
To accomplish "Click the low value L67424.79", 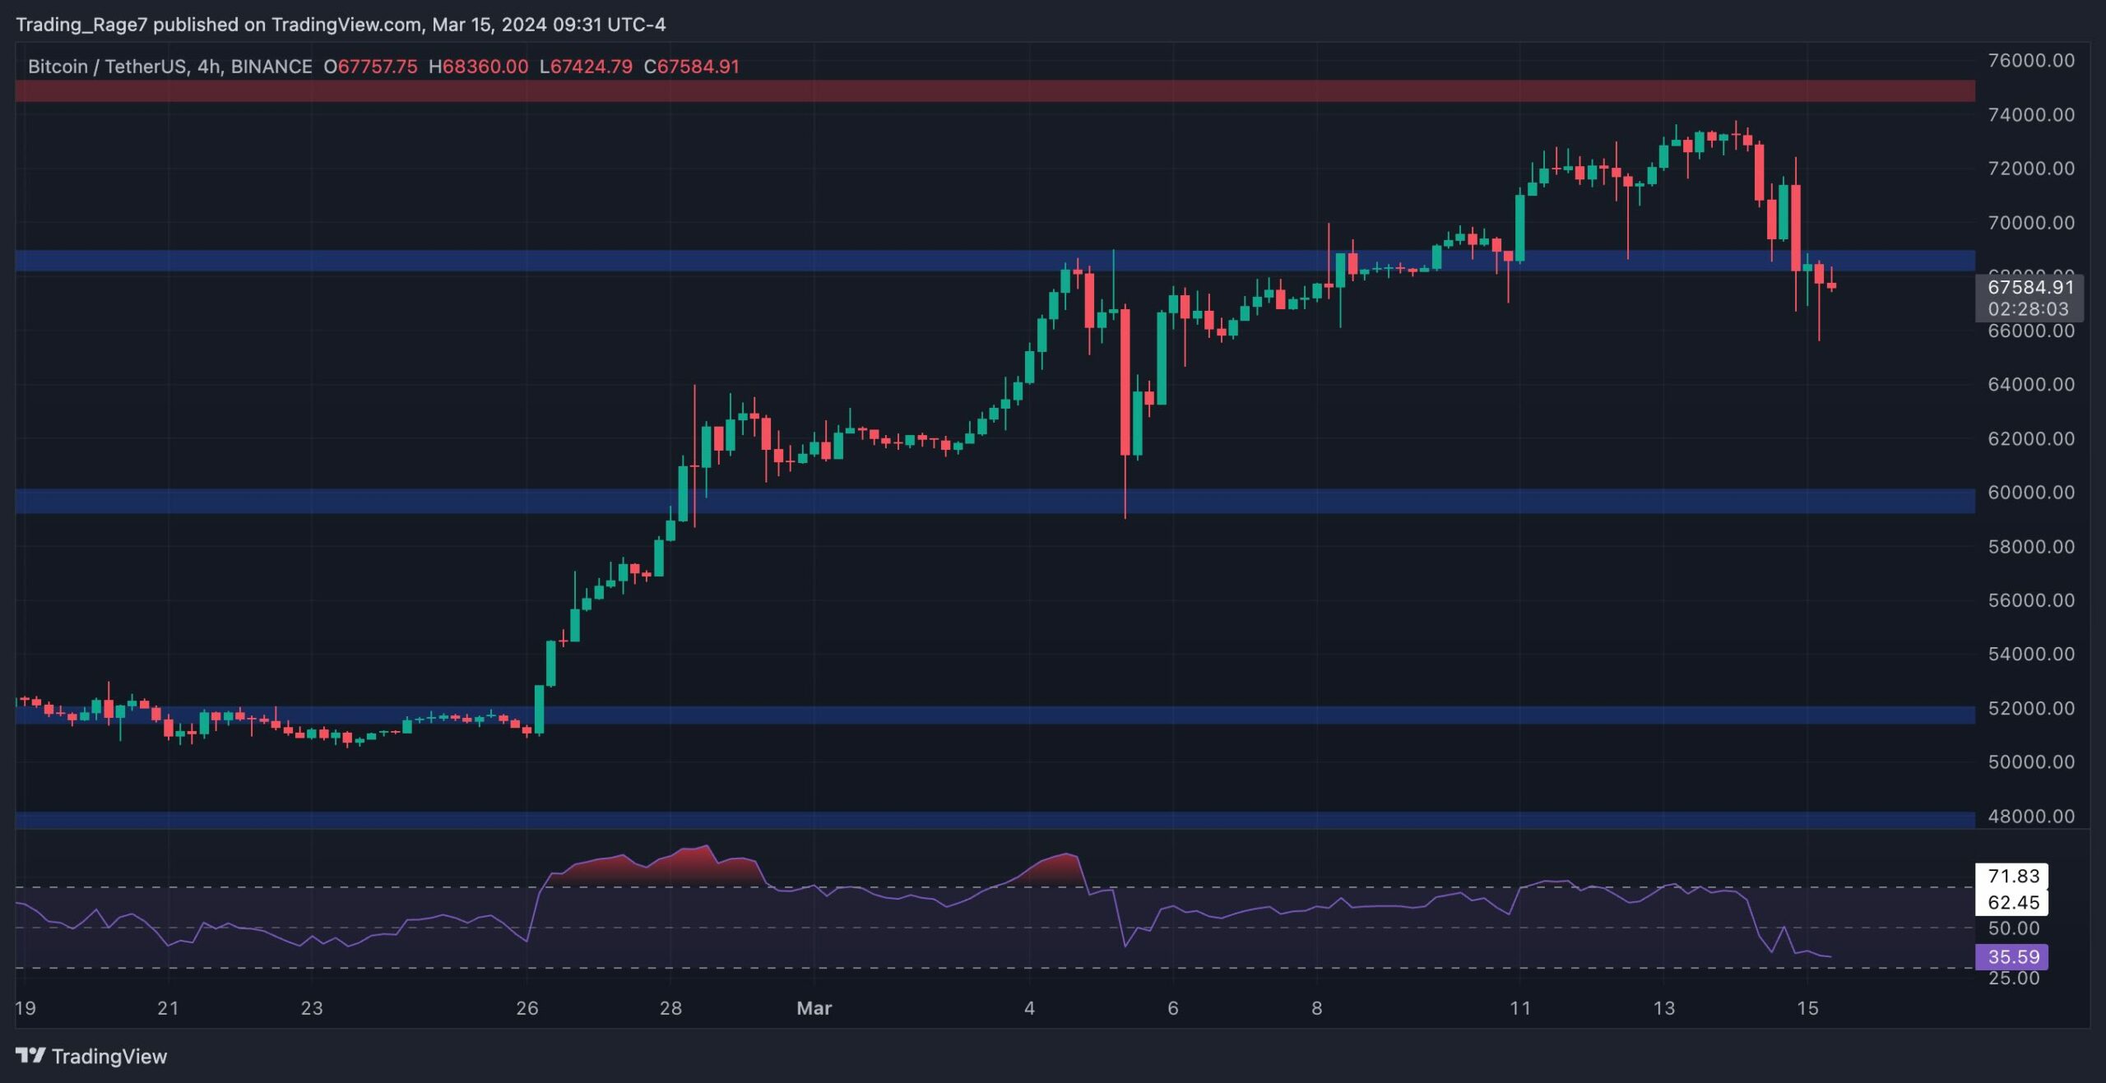I will [x=586, y=67].
